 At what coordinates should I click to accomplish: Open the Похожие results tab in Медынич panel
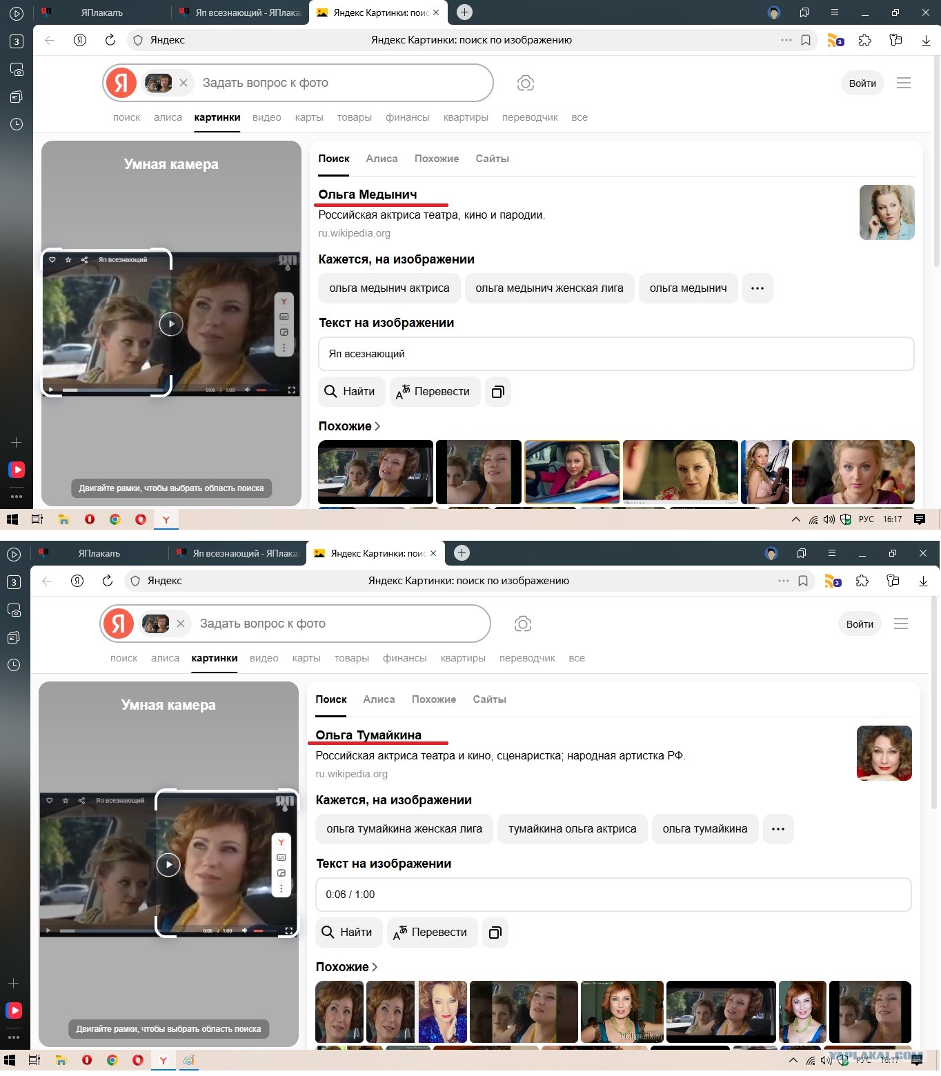tap(437, 159)
